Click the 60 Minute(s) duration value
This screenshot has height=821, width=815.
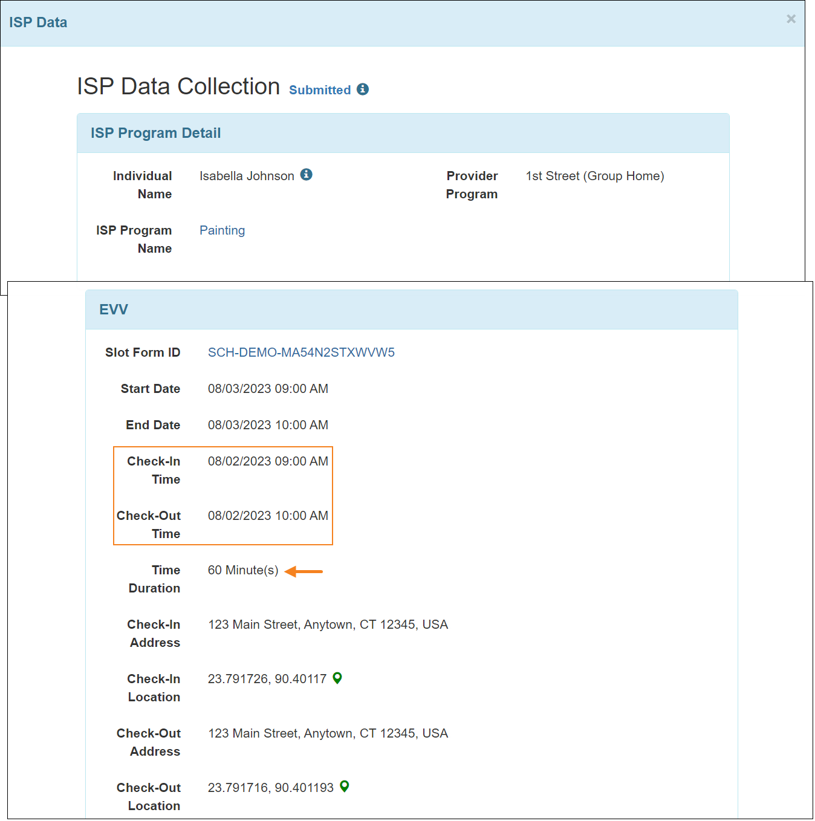coord(243,570)
